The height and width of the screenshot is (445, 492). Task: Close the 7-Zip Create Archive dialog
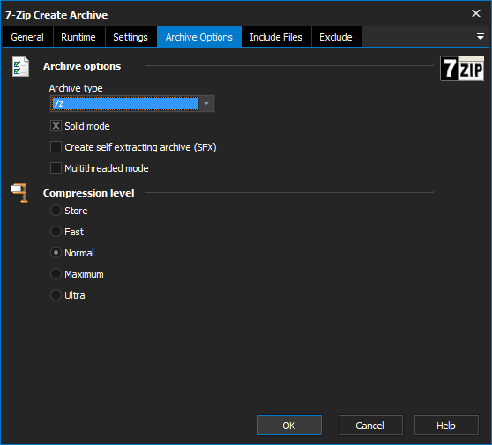(476, 13)
